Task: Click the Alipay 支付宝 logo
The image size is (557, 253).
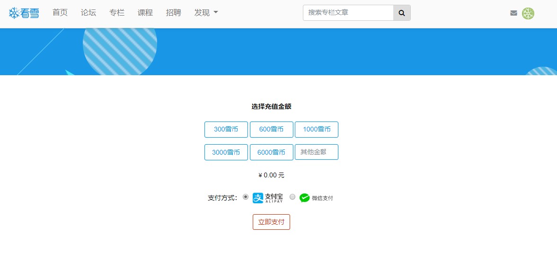Action: [268, 198]
